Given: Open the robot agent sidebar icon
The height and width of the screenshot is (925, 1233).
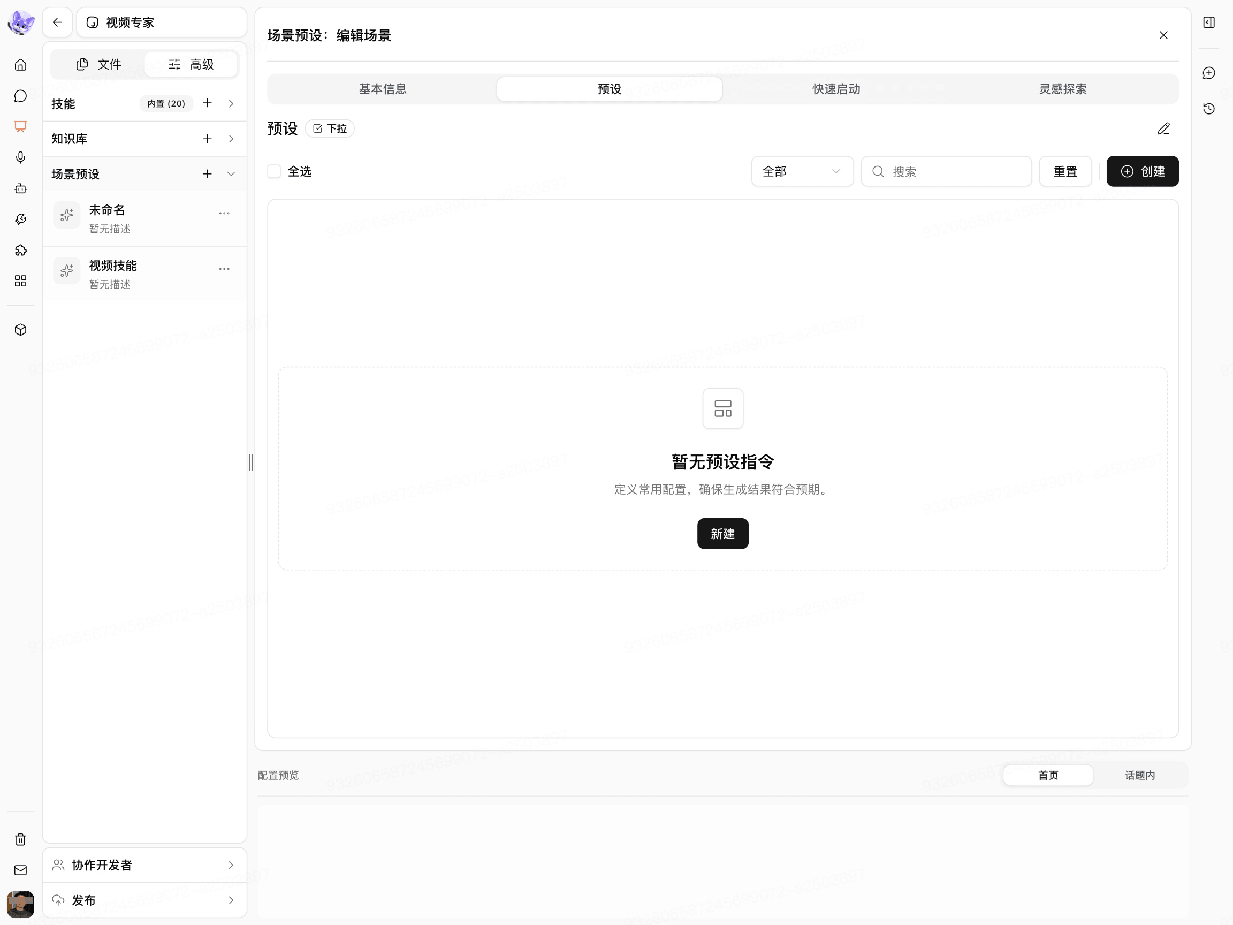Looking at the screenshot, I should click(21, 188).
